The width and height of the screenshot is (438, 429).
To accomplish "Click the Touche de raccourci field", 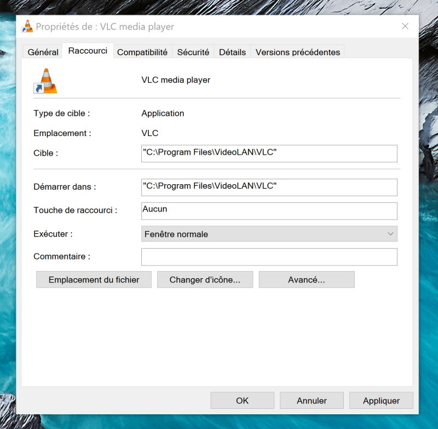I will (269, 211).
